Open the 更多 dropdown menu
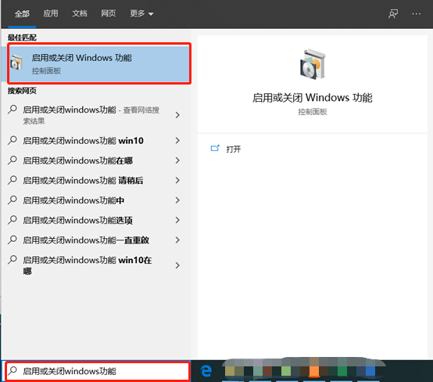Viewport: 433px width, 382px height. coord(141,13)
